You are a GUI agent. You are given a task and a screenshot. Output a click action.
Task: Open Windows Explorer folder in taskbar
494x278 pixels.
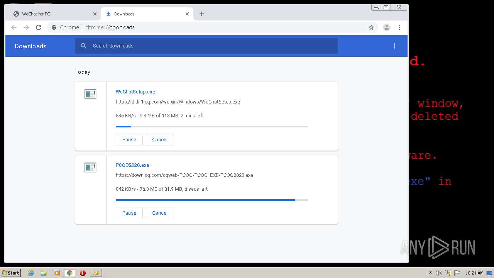coord(44,273)
